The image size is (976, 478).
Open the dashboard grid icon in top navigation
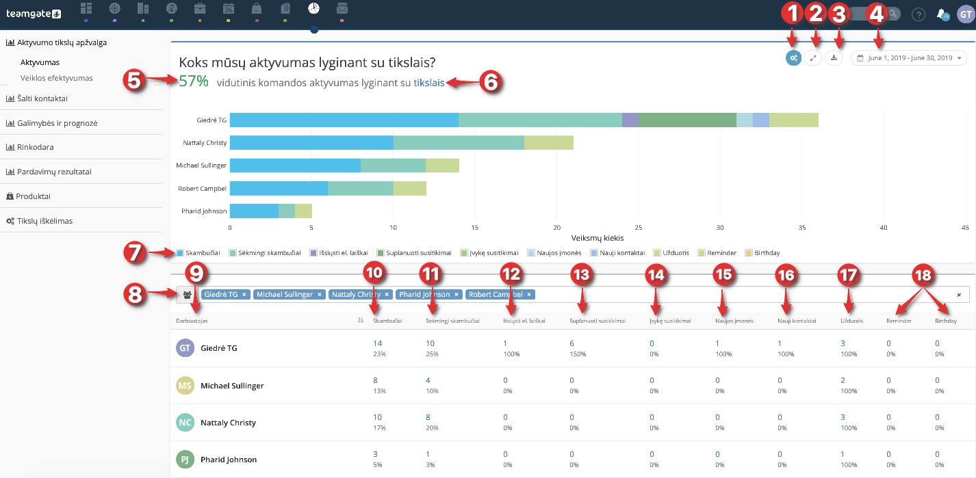pyautogui.click(x=86, y=9)
